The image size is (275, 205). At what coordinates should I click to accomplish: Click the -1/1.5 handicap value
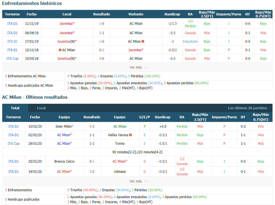point(172,24)
